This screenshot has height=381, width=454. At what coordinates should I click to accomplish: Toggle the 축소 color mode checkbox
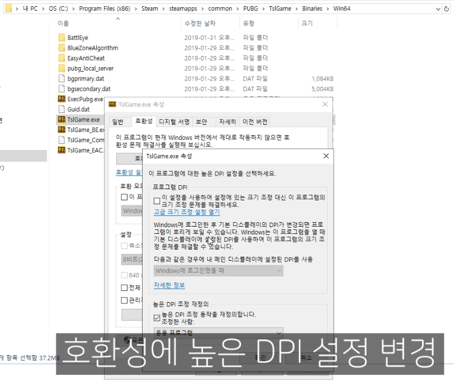pos(124,246)
